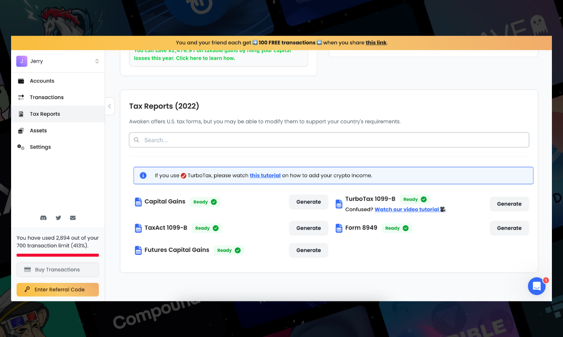This screenshot has height=337, width=563.
Task: Click Enter Referral Code button
Action: 58,290
